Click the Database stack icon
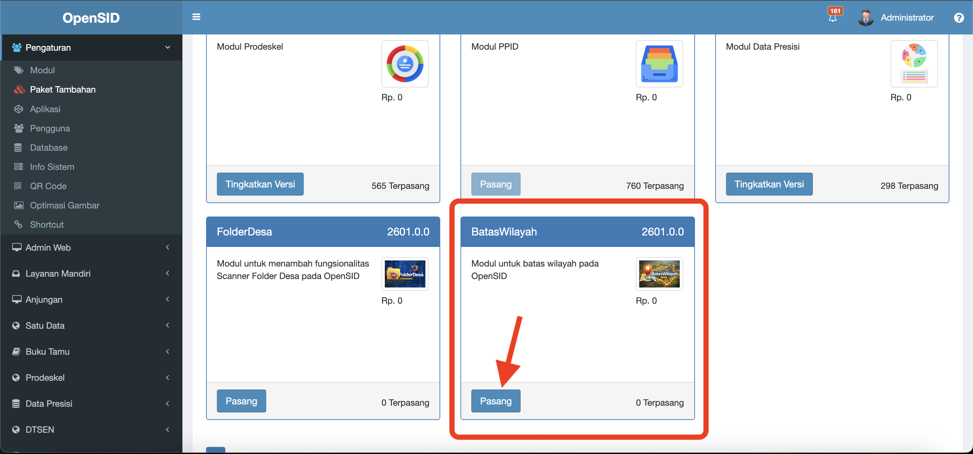This screenshot has height=454, width=973. [18, 147]
